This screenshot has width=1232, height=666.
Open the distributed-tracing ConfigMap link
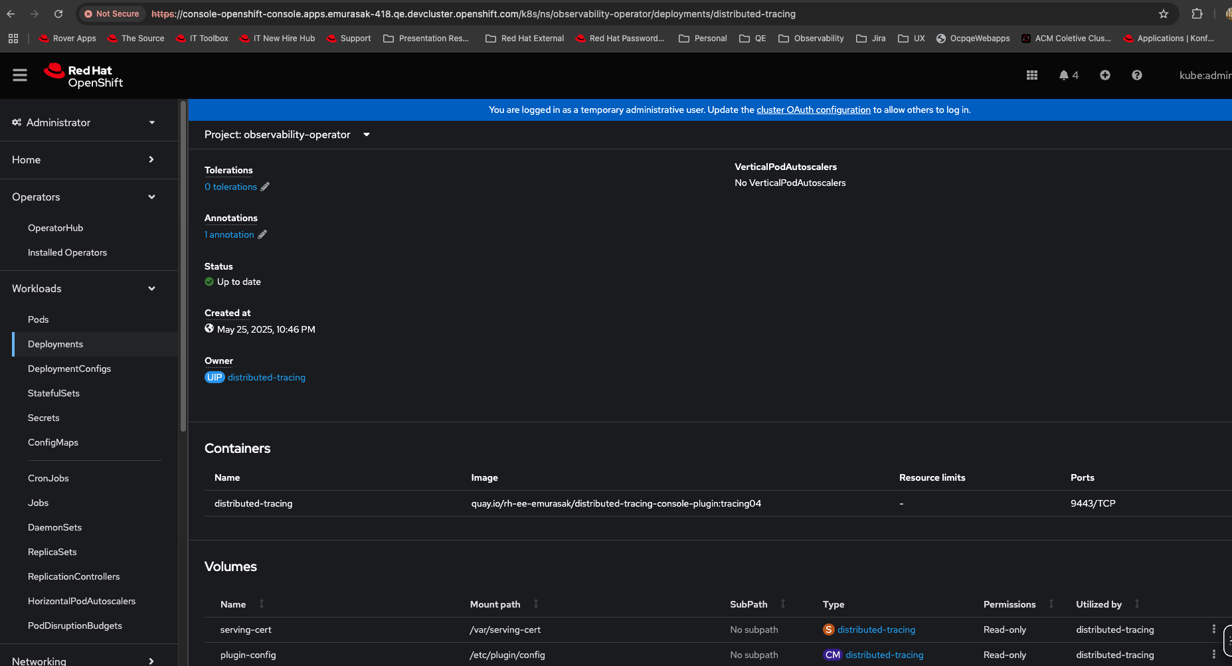coord(884,655)
